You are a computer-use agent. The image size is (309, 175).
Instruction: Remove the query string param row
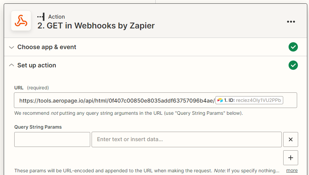(x=290, y=139)
